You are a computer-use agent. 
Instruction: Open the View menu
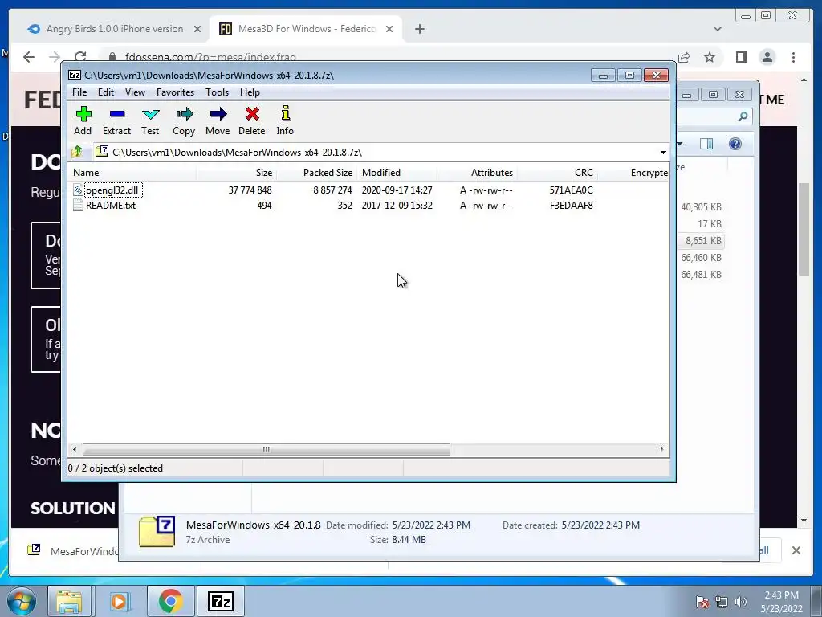tap(135, 92)
